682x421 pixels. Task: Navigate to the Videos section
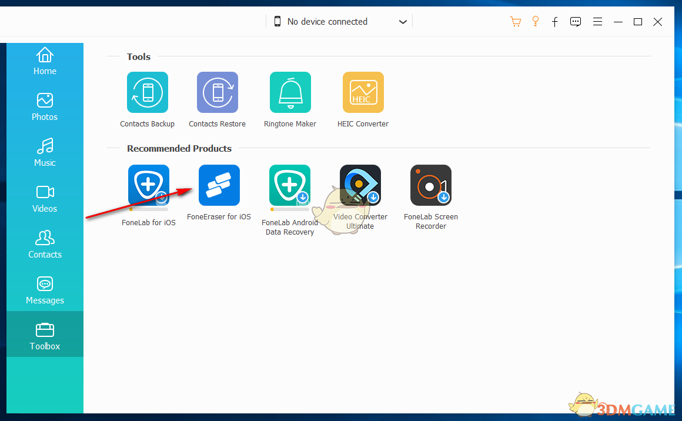[45, 199]
